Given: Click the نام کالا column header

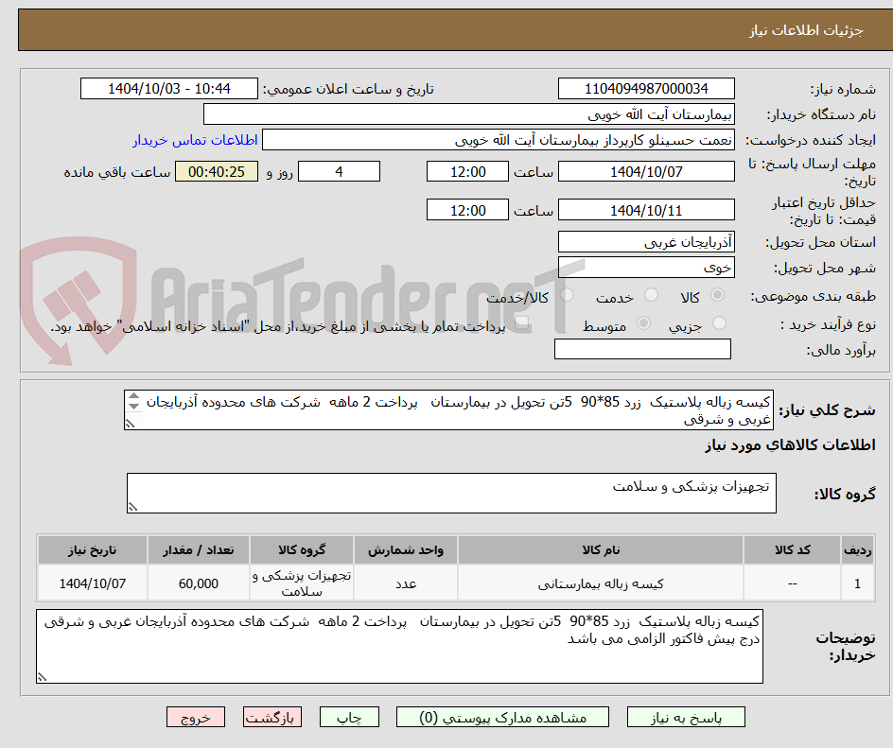Looking at the screenshot, I should (x=601, y=550).
